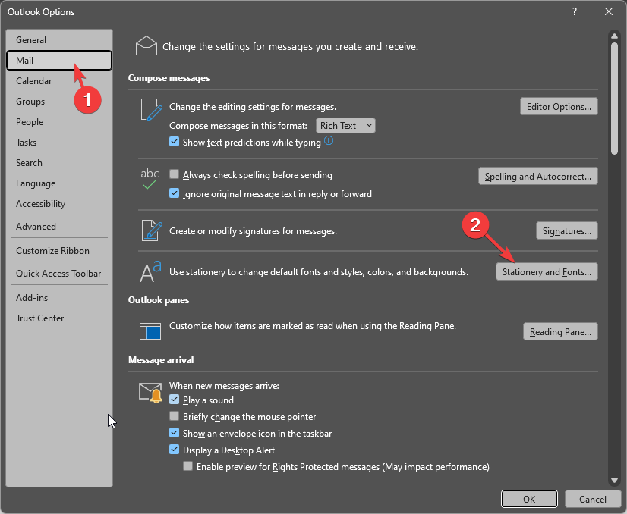The height and width of the screenshot is (514, 627).
Task: Click the vertical scrollbar thumb
Action: tap(614, 98)
